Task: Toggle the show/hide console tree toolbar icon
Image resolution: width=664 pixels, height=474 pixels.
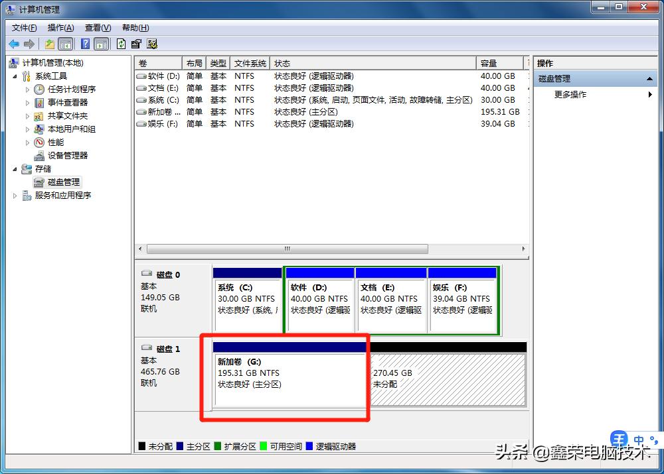Action: click(66, 44)
